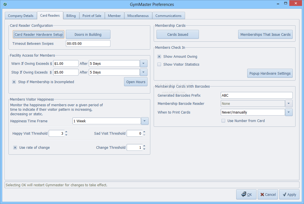Screen dimensions: 304x204
Task: Increase the Change Threshold value
Action: click(144, 146)
